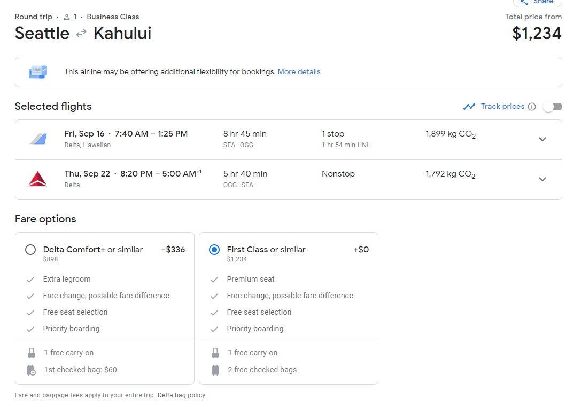This screenshot has height=407, width=574.
Task: Click the Delta/Hawaiian airline logo icon
Action: point(37,139)
